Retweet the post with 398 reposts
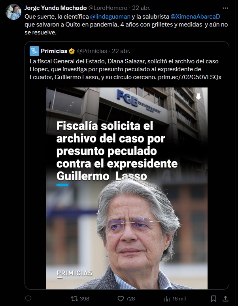The image size is (238, 306). 80,298
